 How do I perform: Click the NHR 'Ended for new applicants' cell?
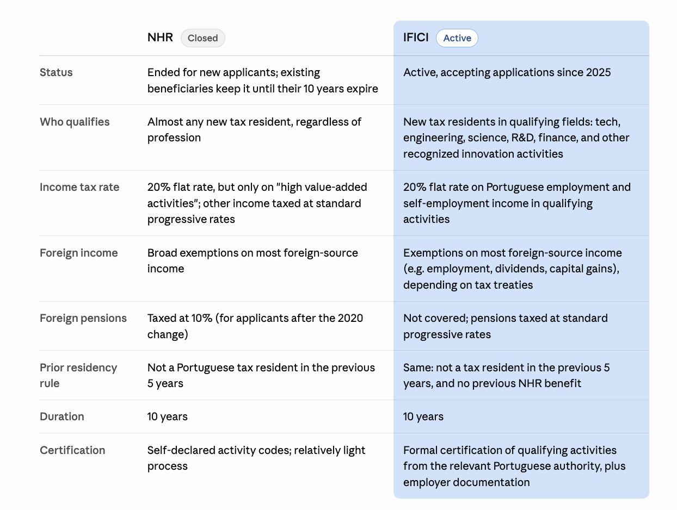pos(263,80)
